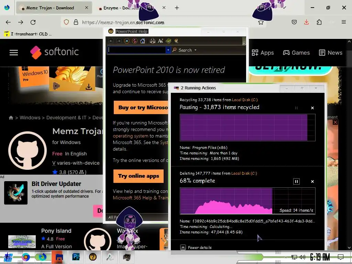Resume the paused recycling operation
The width and height of the screenshot is (352, 264).
(x=296, y=108)
